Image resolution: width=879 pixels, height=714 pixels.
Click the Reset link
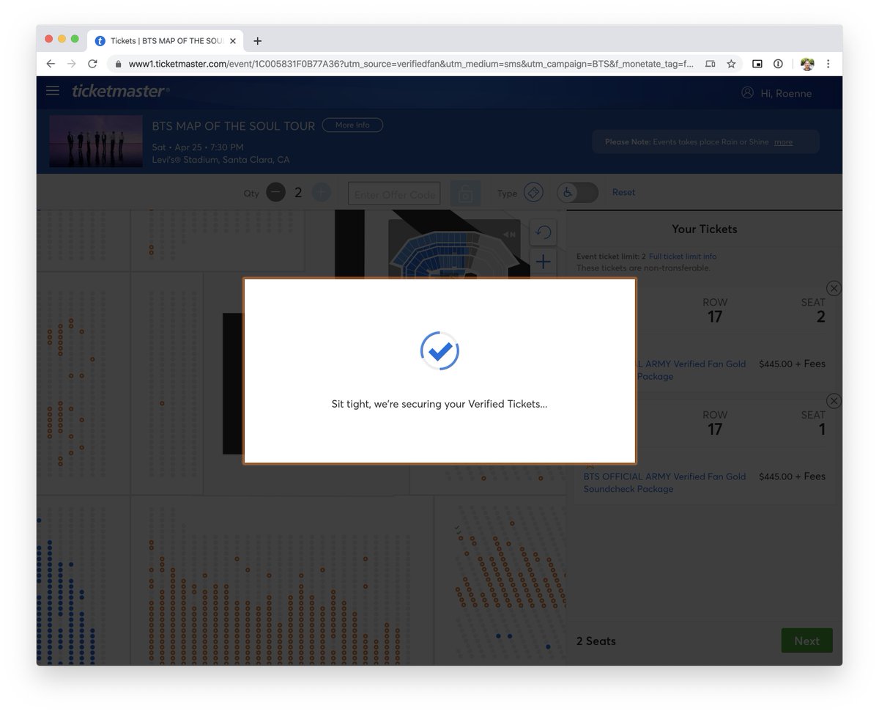click(x=623, y=192)
